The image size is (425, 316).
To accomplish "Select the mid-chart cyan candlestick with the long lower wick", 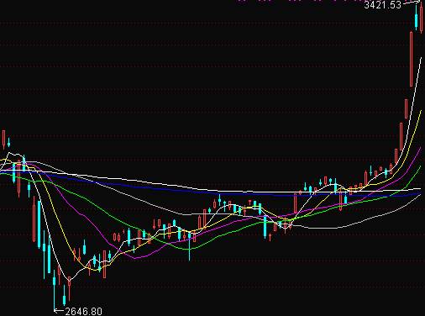I will tap(190, 245).
